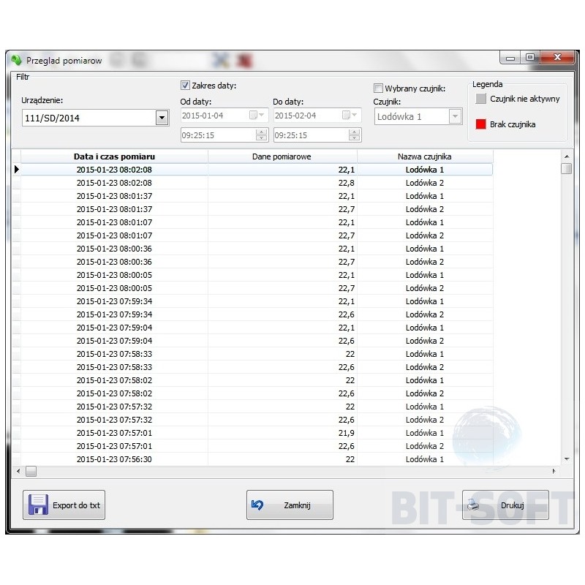Maximize the Przeglad pomiarow window

tap(530, 58)
